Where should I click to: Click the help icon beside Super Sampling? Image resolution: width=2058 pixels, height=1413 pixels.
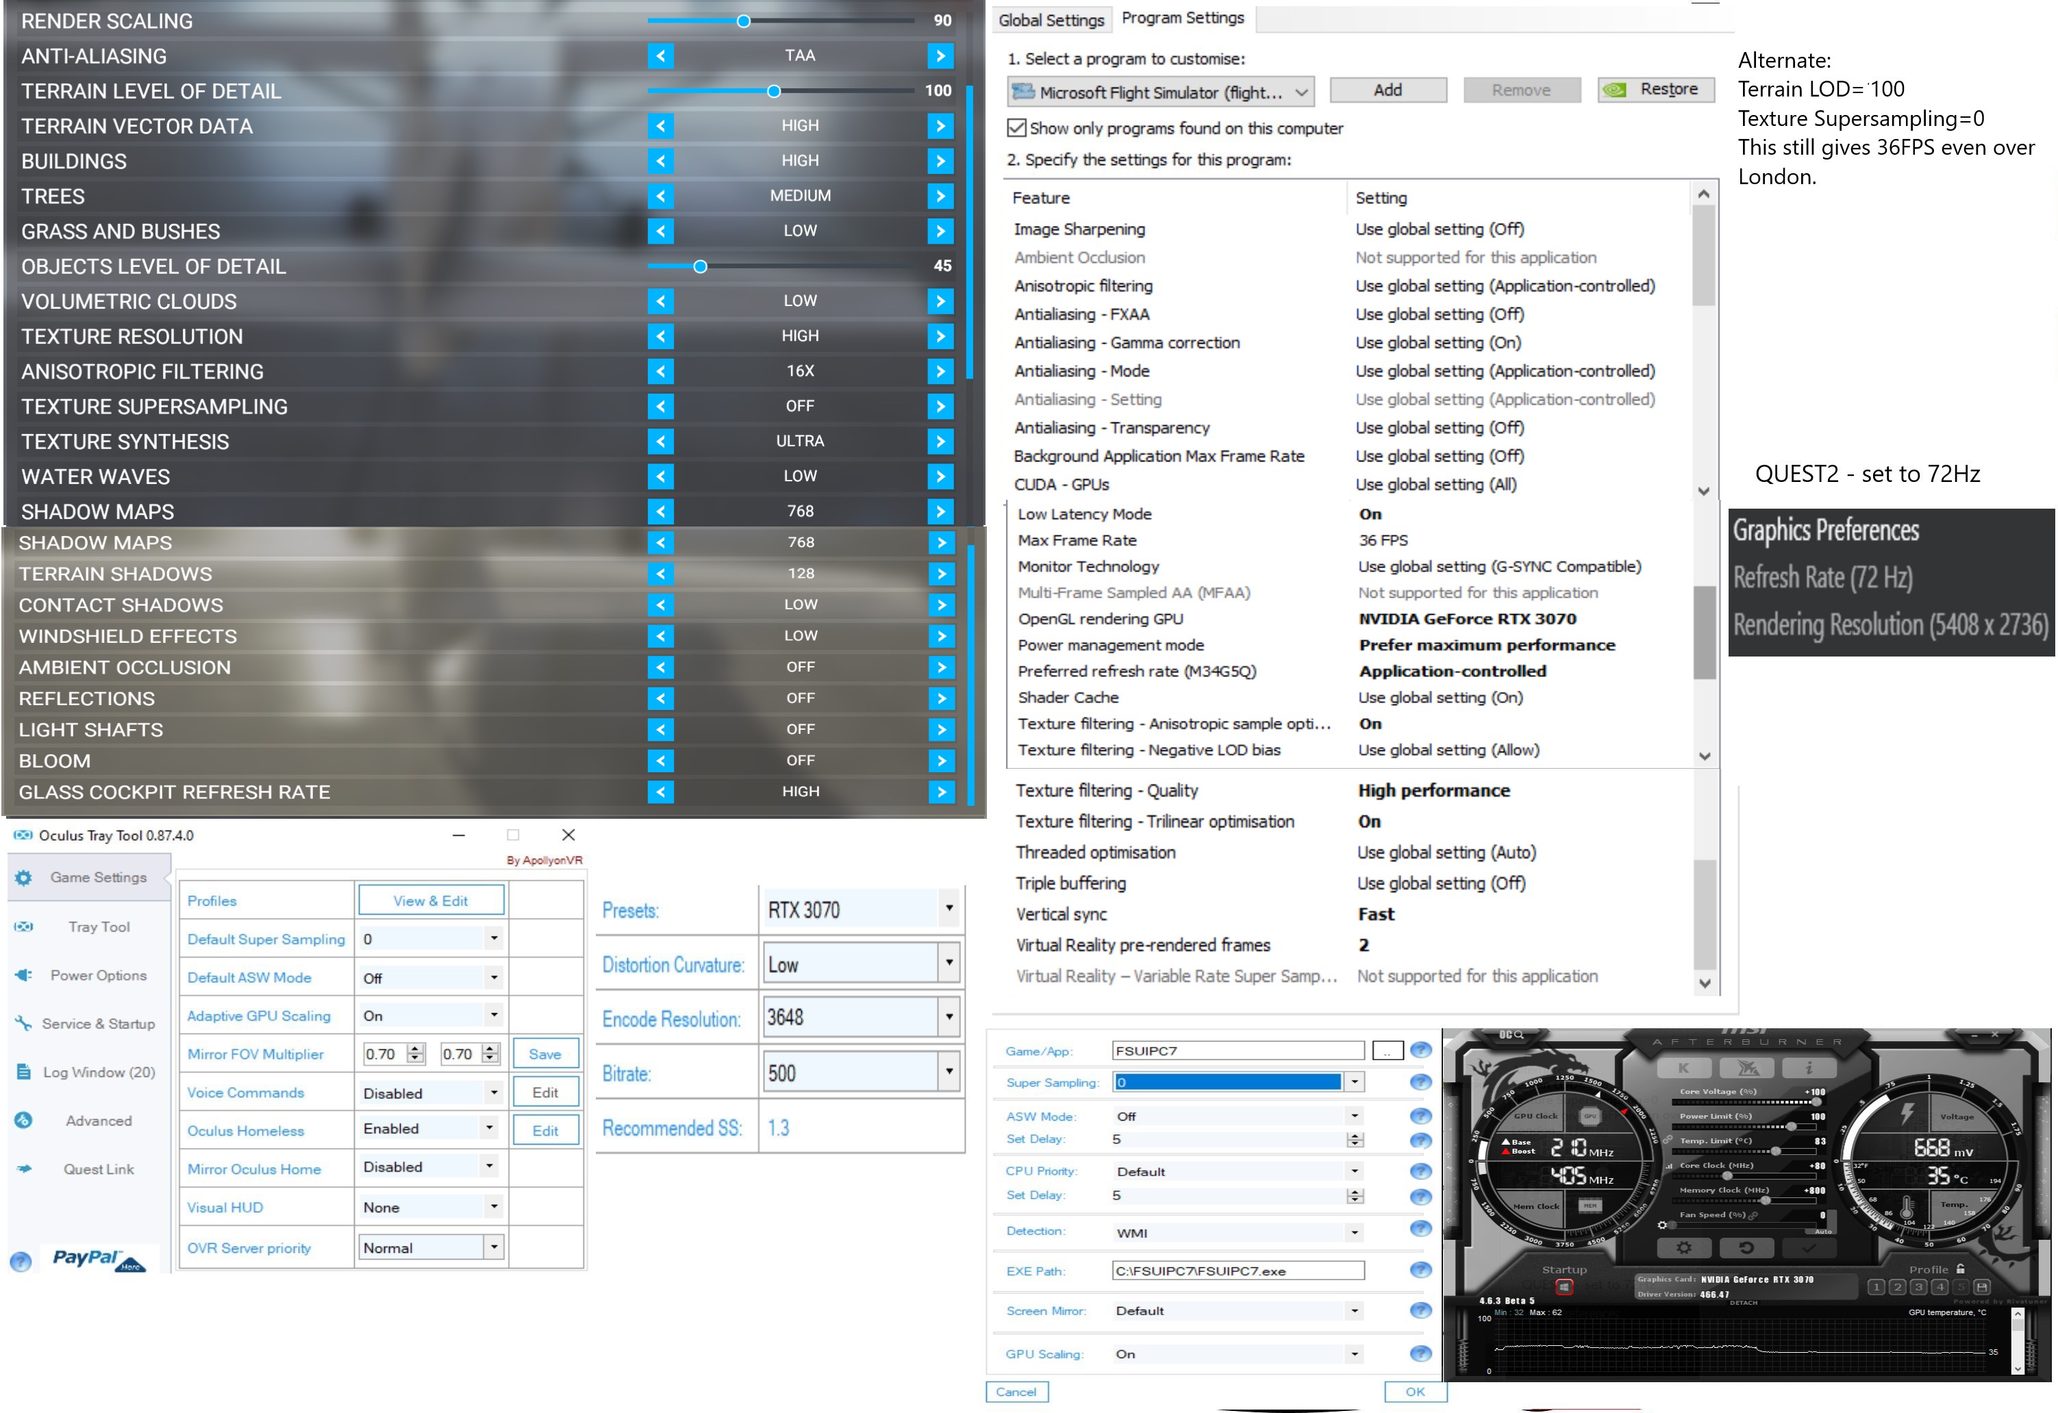tap(1420, 1082)
